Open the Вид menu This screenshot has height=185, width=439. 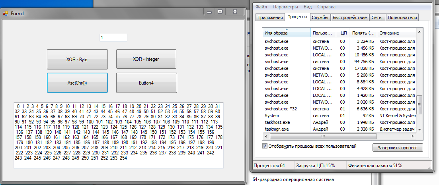[x=308, y=7]
